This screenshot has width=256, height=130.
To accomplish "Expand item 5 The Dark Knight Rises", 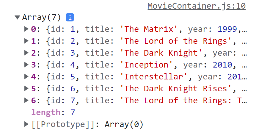I will pos(26,89).
